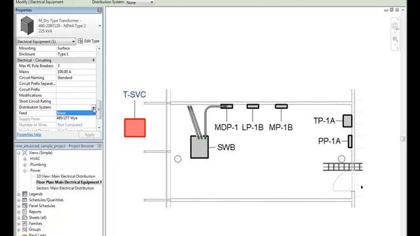Select the red T-SVC transformer symbol
The image size is (420, 236).
(135, 128)
